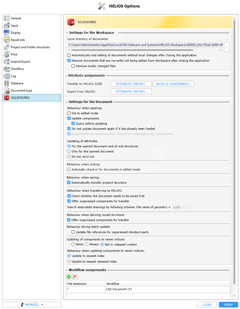Click the Import/Export icon

pyautogui.click(x=6, y=62)
